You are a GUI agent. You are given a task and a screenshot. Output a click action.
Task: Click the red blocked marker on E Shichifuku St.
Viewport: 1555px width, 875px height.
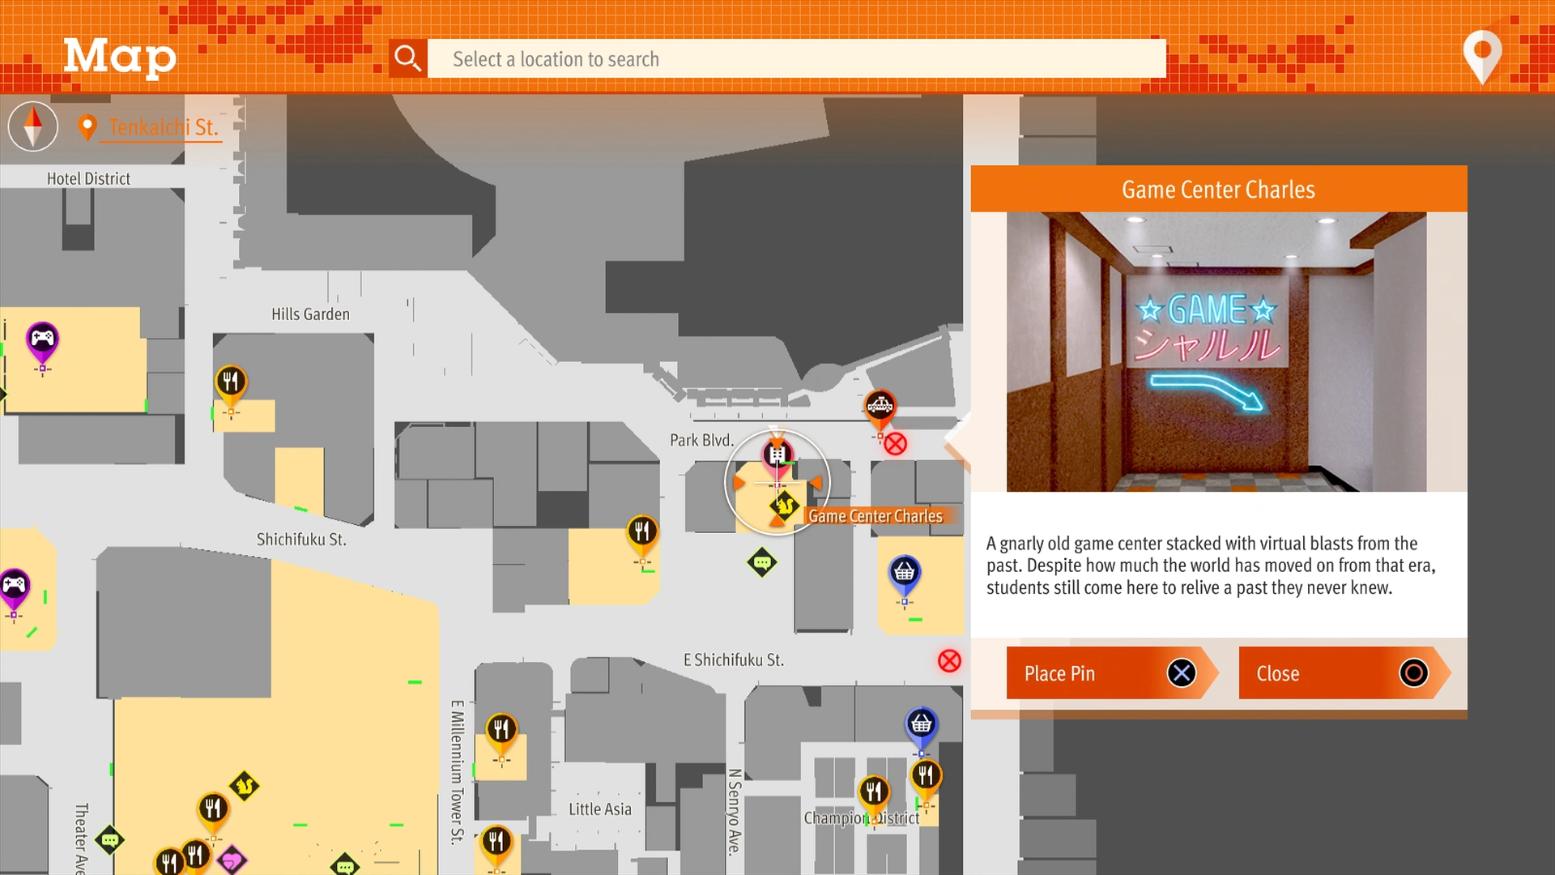[949, 661]
